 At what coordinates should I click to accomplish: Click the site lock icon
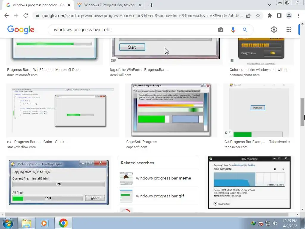pos(38,16)
